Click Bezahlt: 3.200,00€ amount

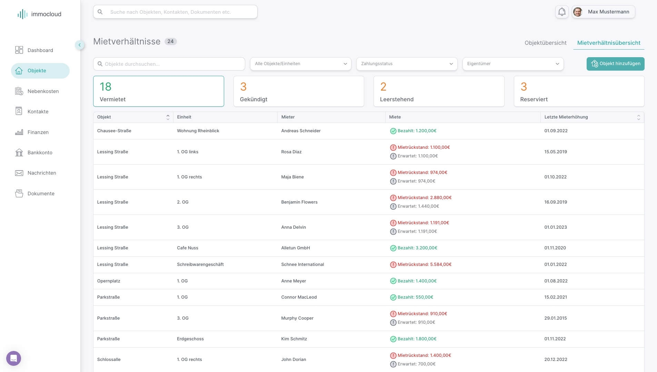[417, 248]
